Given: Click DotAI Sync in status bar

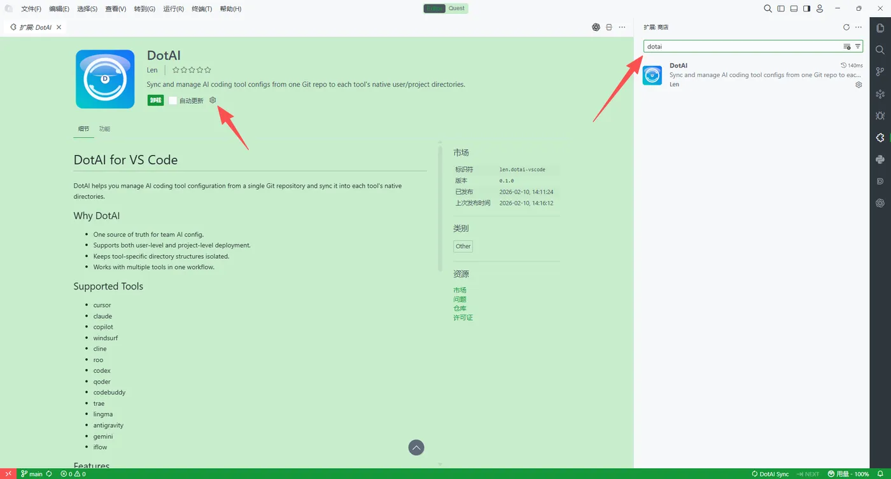Looking at the screenshot, I should (770, 474).
